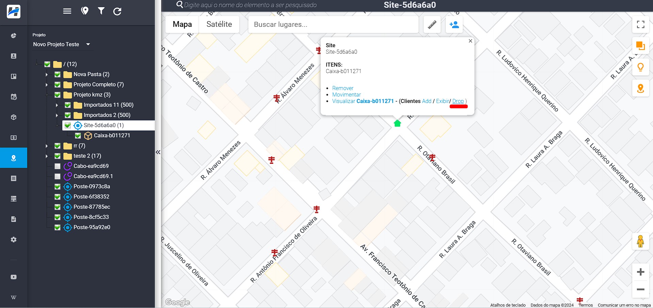Select the Poste-95a92e0 tree item
Image resolution: width=653 pixels, height=308 pixels.
point(92,227)
